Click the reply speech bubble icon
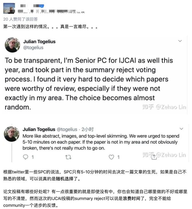Screen dimensions: 192x209 [26, 157]
